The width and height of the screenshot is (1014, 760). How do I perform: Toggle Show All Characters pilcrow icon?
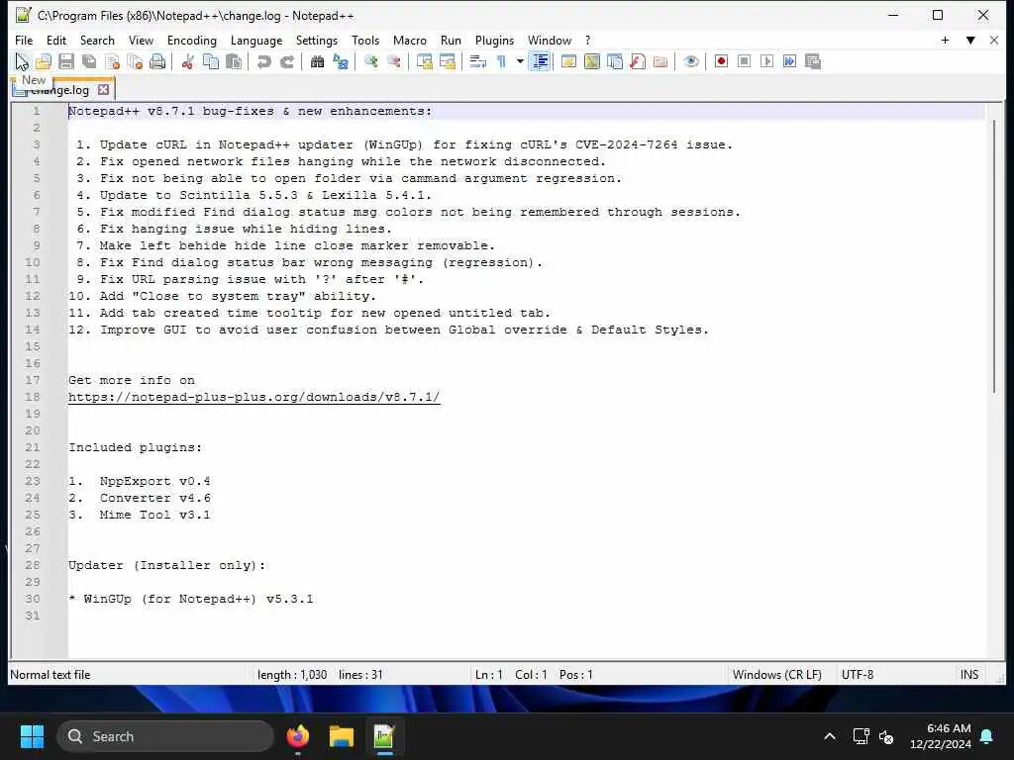pos(501,61)
